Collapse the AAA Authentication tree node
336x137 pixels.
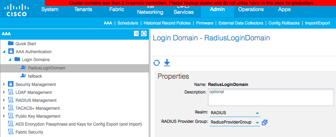coord(4,52)
